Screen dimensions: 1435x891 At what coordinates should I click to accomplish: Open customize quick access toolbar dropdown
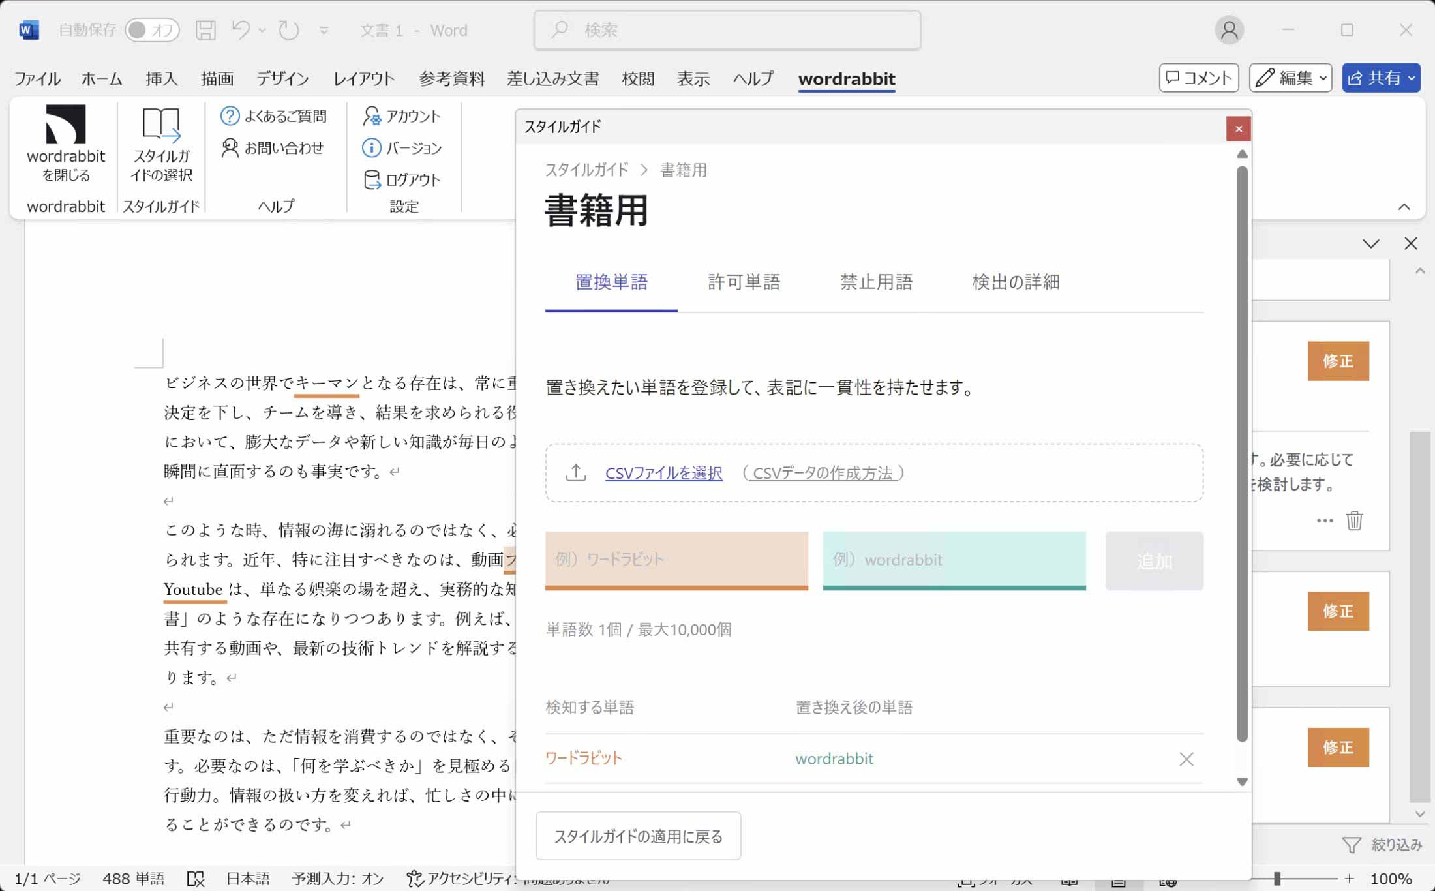coord(324,30)
